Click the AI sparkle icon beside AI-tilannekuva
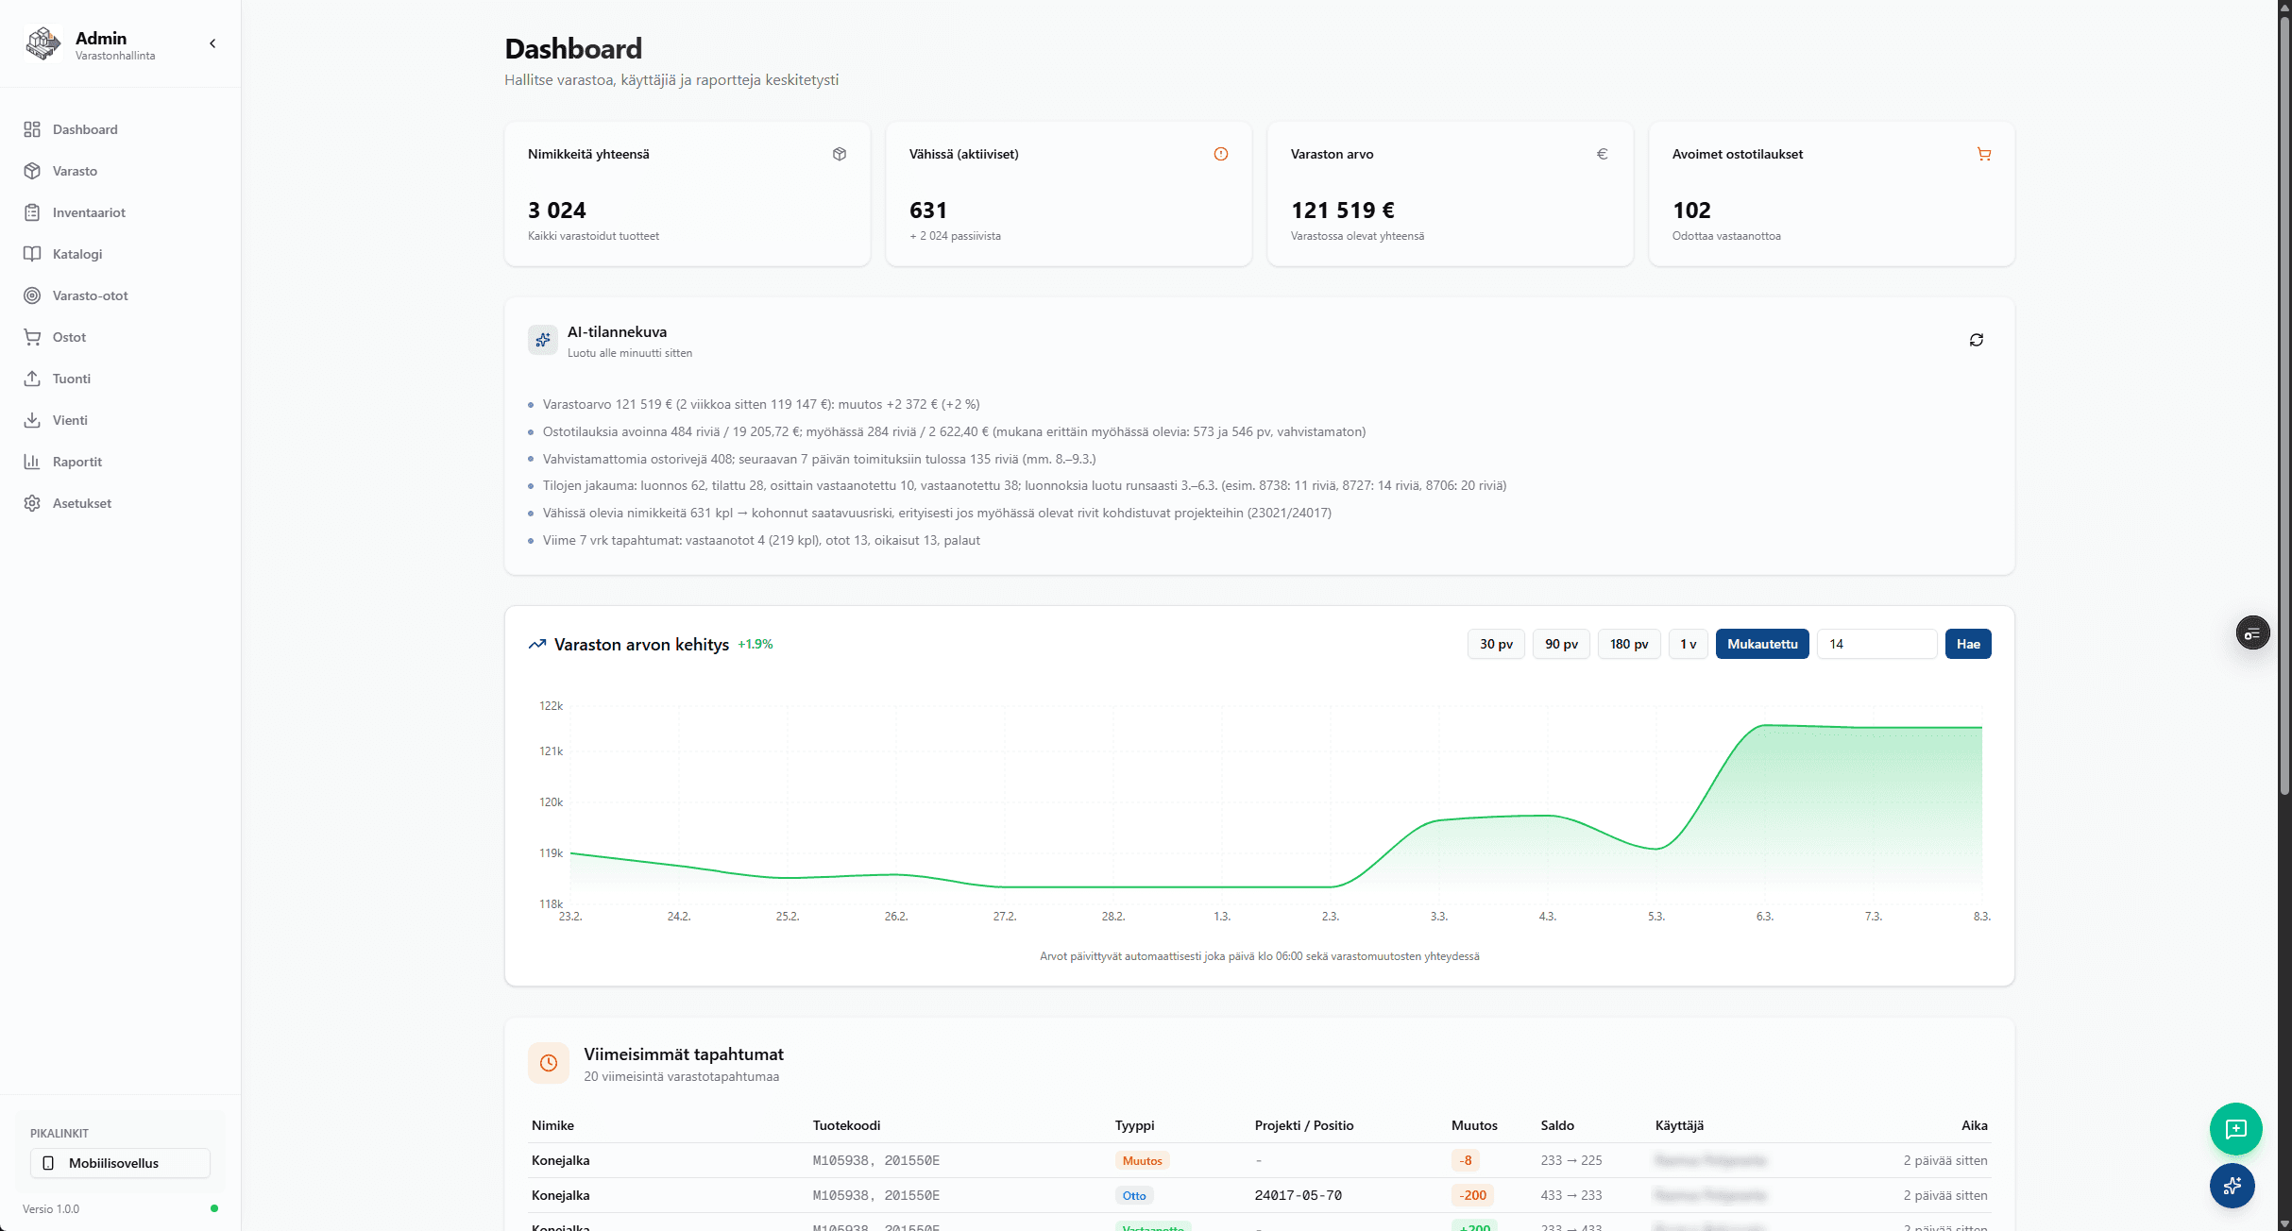The width and height of the screenshot is (2292, 1231). tap(543, 340)
